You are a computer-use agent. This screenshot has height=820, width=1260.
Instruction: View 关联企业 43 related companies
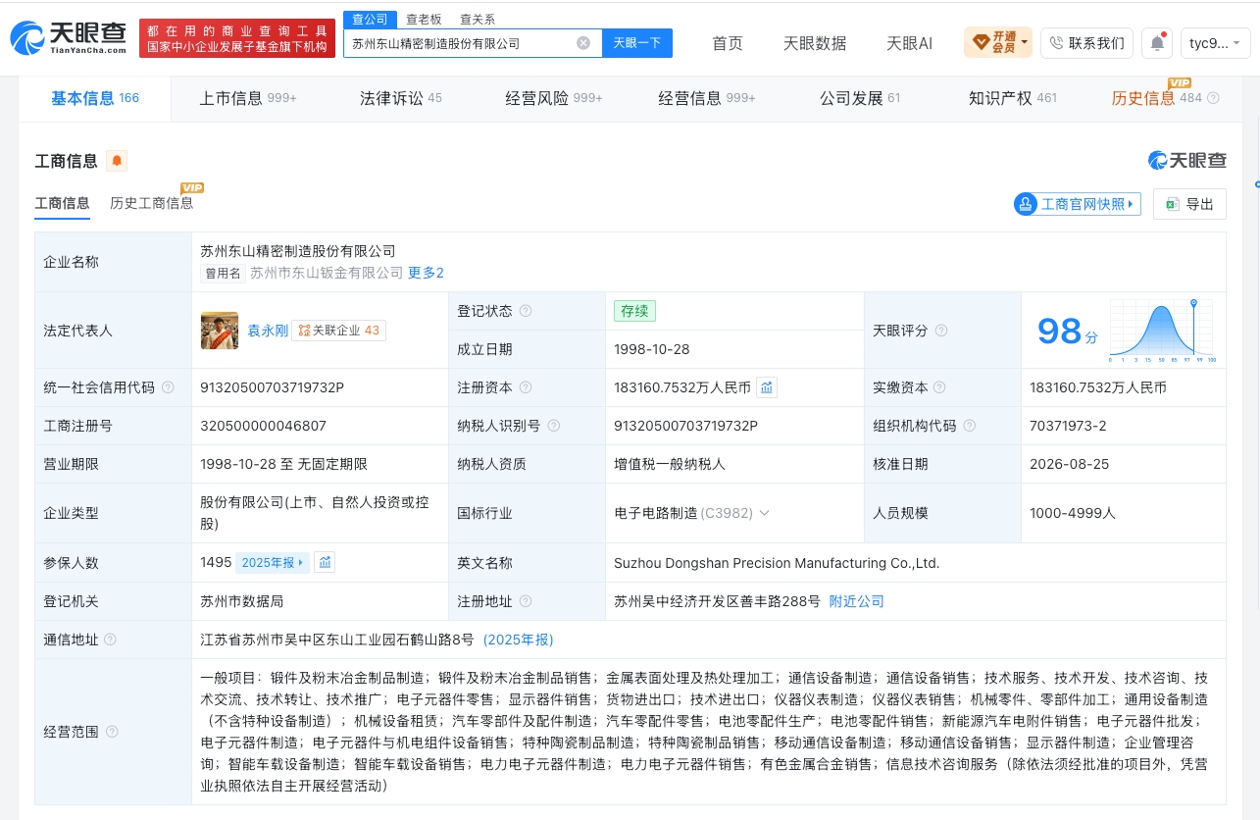pyautogui.click(x=338, y=331)
